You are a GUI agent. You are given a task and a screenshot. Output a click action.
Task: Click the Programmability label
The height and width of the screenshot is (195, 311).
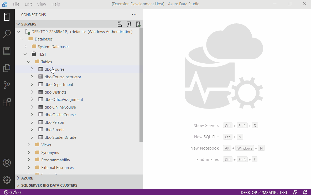(x=55, y=160)
